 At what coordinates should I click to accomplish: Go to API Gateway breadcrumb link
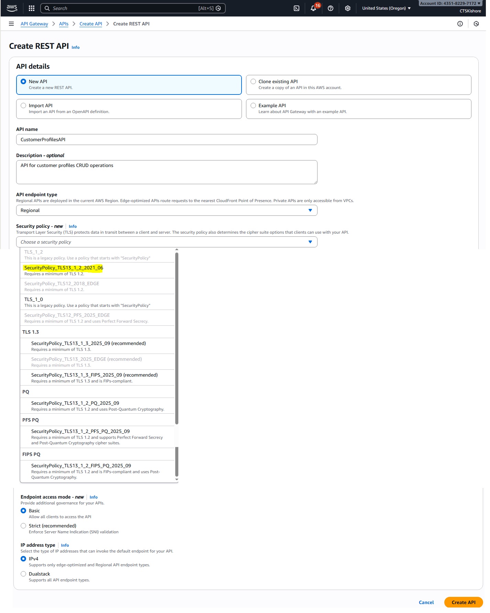[x=34, y=24]
